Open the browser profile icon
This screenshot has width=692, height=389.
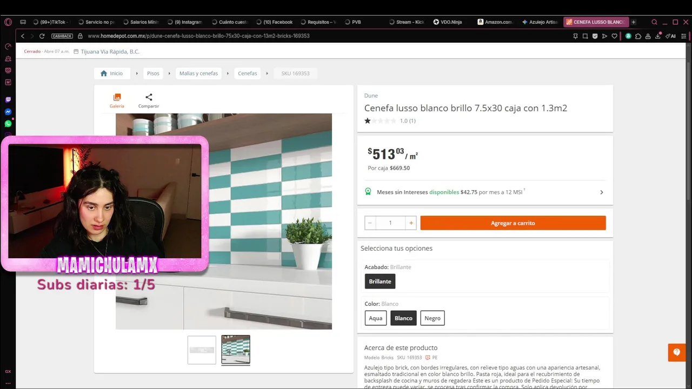click(648, 36)
